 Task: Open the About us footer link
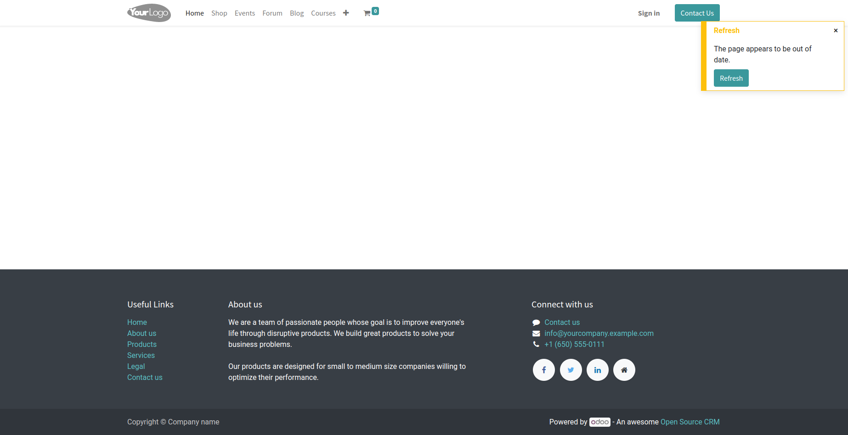click(x=141, y=333)
